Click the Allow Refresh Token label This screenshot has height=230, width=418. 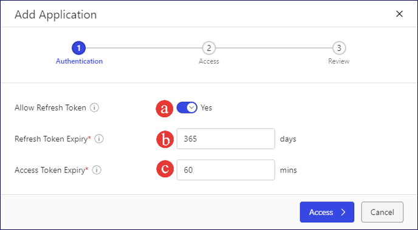(x=50, y=108)
